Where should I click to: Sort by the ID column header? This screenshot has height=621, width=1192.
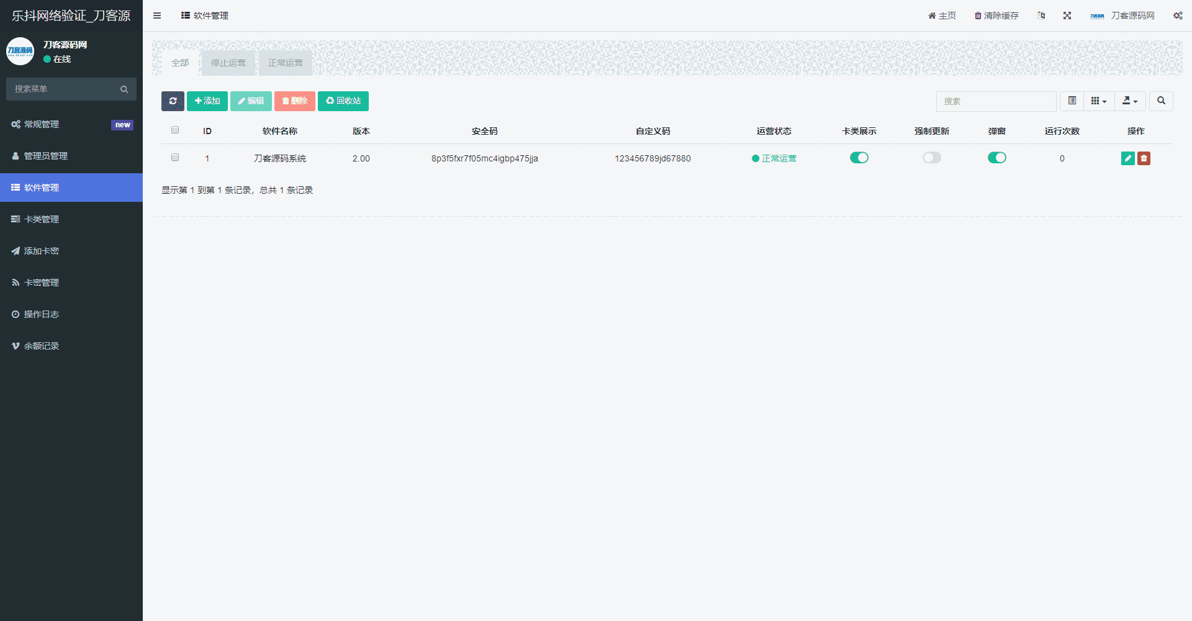[207, 131]
